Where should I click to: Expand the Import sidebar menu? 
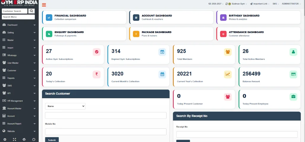click(x=19, y=48)
